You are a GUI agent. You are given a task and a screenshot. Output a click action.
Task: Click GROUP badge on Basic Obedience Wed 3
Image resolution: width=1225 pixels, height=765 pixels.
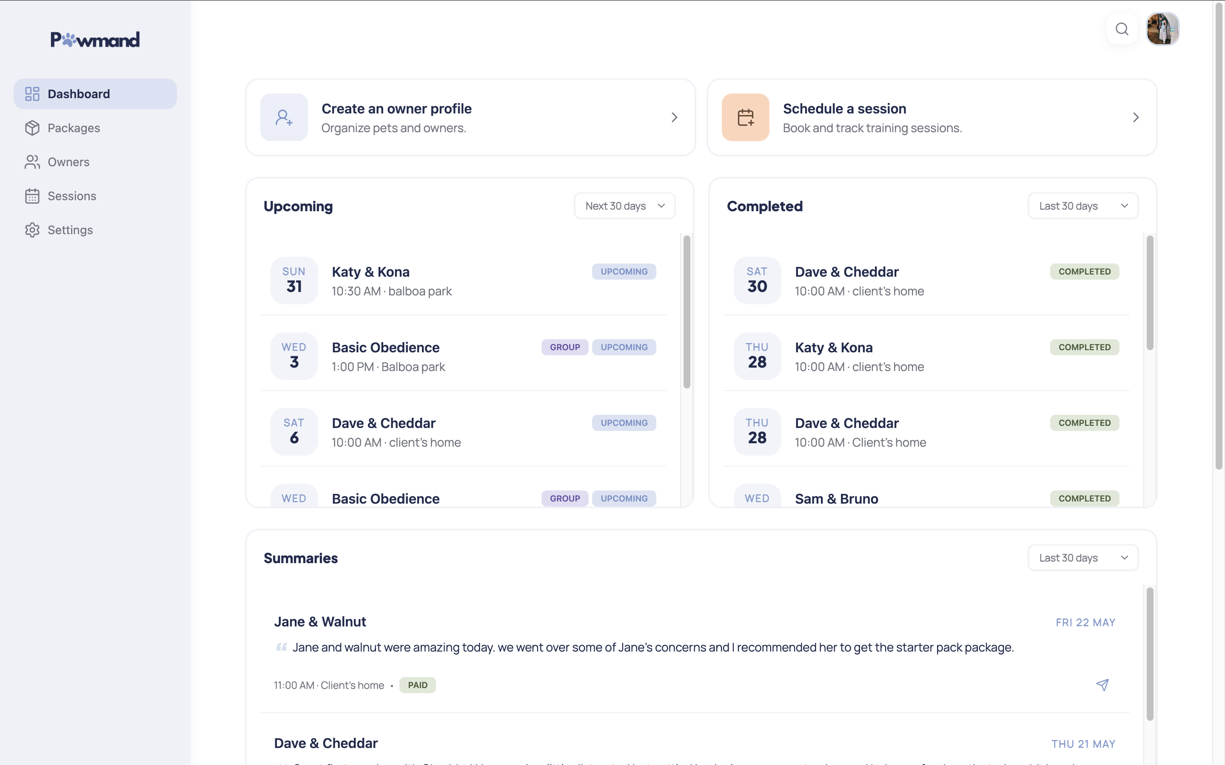tap(565, 347)
